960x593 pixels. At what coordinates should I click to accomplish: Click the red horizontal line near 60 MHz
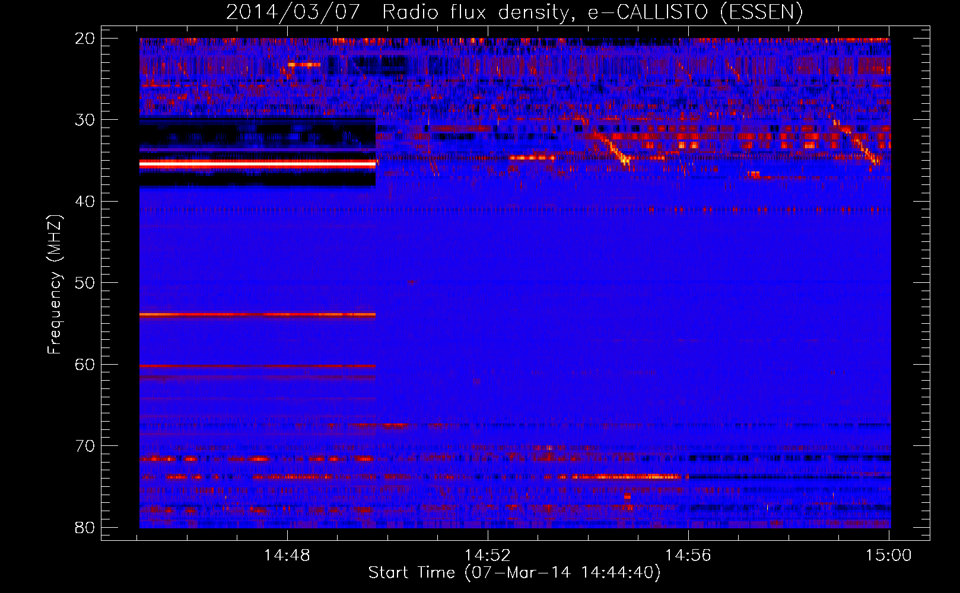pyautogui.click(x=258, y=366)
